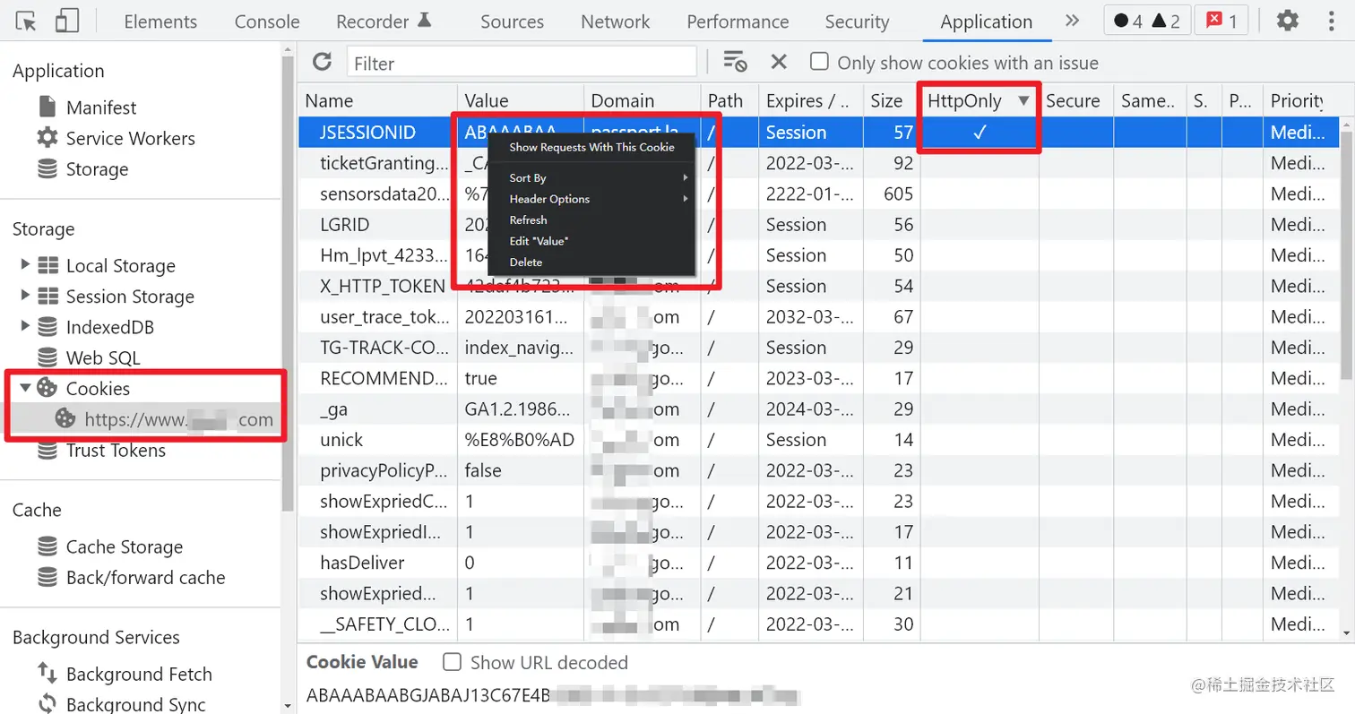This screenshot has height=714, width=1355.
Task: Choose Refresh in context menu
Action: click(x=591, y=219)
